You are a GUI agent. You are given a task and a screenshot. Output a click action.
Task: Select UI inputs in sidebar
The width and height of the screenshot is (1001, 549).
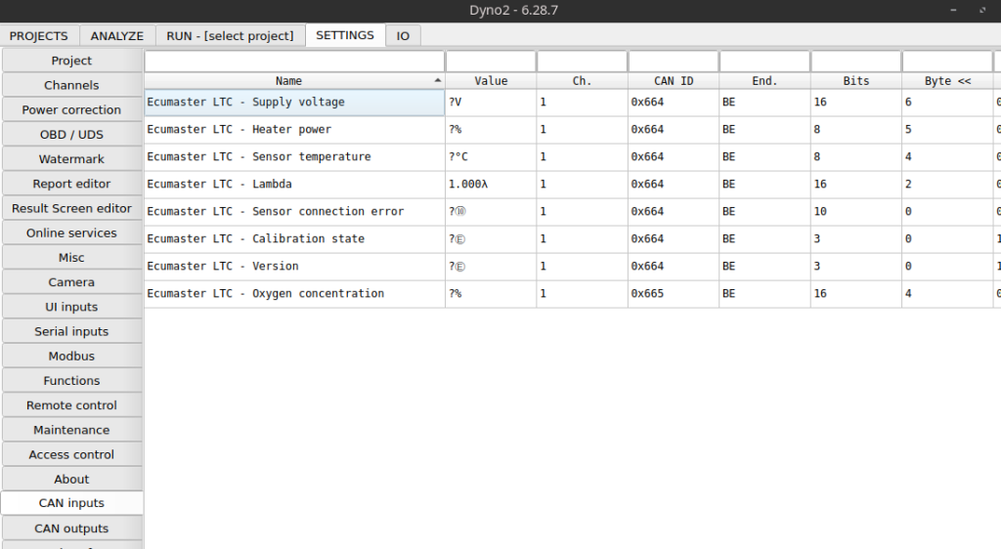71,308
